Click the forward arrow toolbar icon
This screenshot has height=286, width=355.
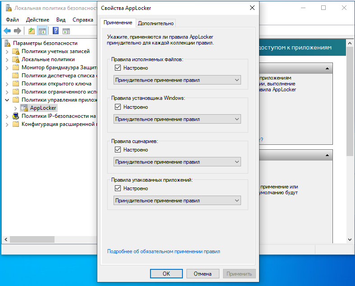point(18,31)
